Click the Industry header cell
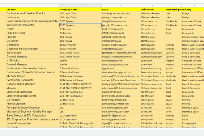 click(x=193, y=10)
